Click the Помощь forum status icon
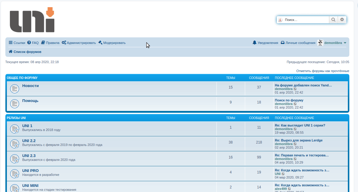Screen dimensions: 358x192 (15, 104)
